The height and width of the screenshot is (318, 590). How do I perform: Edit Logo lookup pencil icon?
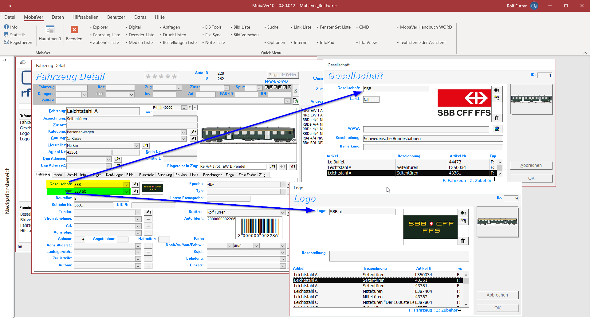tap(136, 191)
